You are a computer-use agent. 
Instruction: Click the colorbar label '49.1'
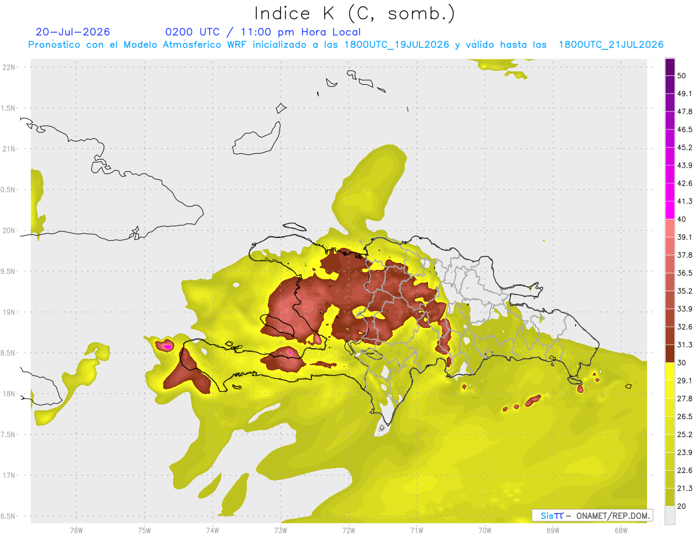click(x=684, y=93)
